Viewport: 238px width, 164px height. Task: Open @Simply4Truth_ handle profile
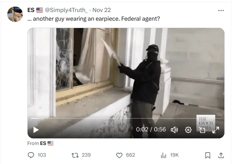coord(66,10)
